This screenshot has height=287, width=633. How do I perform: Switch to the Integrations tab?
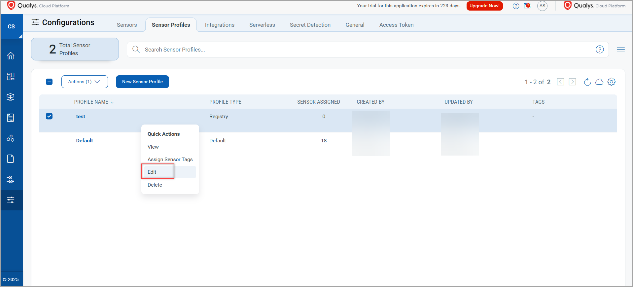coord(220,25)
